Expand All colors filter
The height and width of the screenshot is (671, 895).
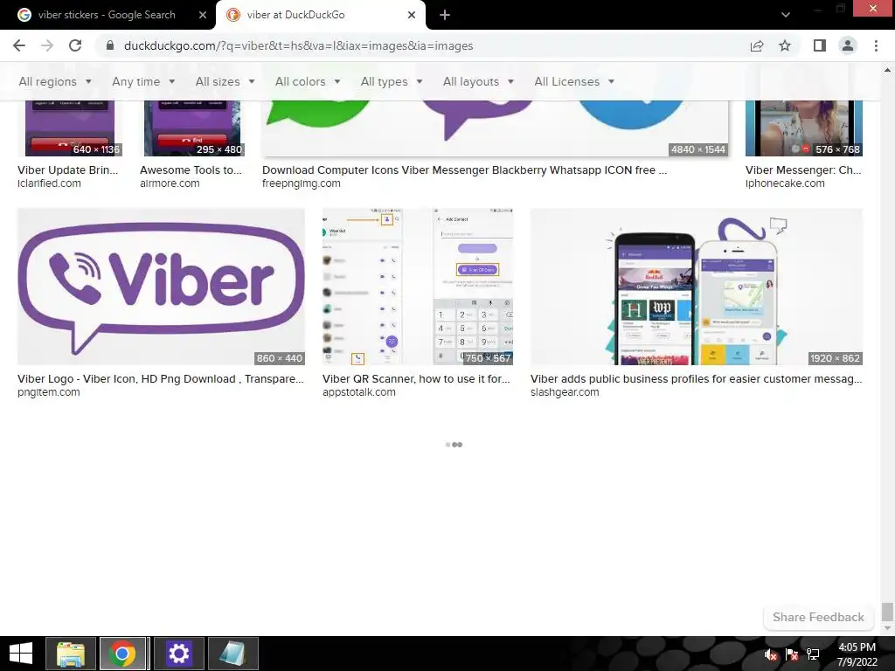pos(308,81)
